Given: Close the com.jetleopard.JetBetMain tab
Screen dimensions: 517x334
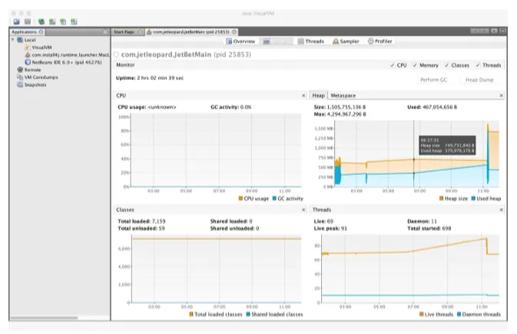Looking at the screenshot, I should point(234,32).
